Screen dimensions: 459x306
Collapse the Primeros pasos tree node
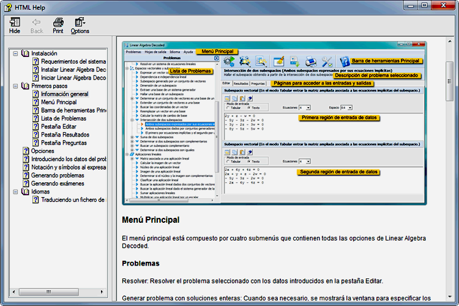point(15,86)
